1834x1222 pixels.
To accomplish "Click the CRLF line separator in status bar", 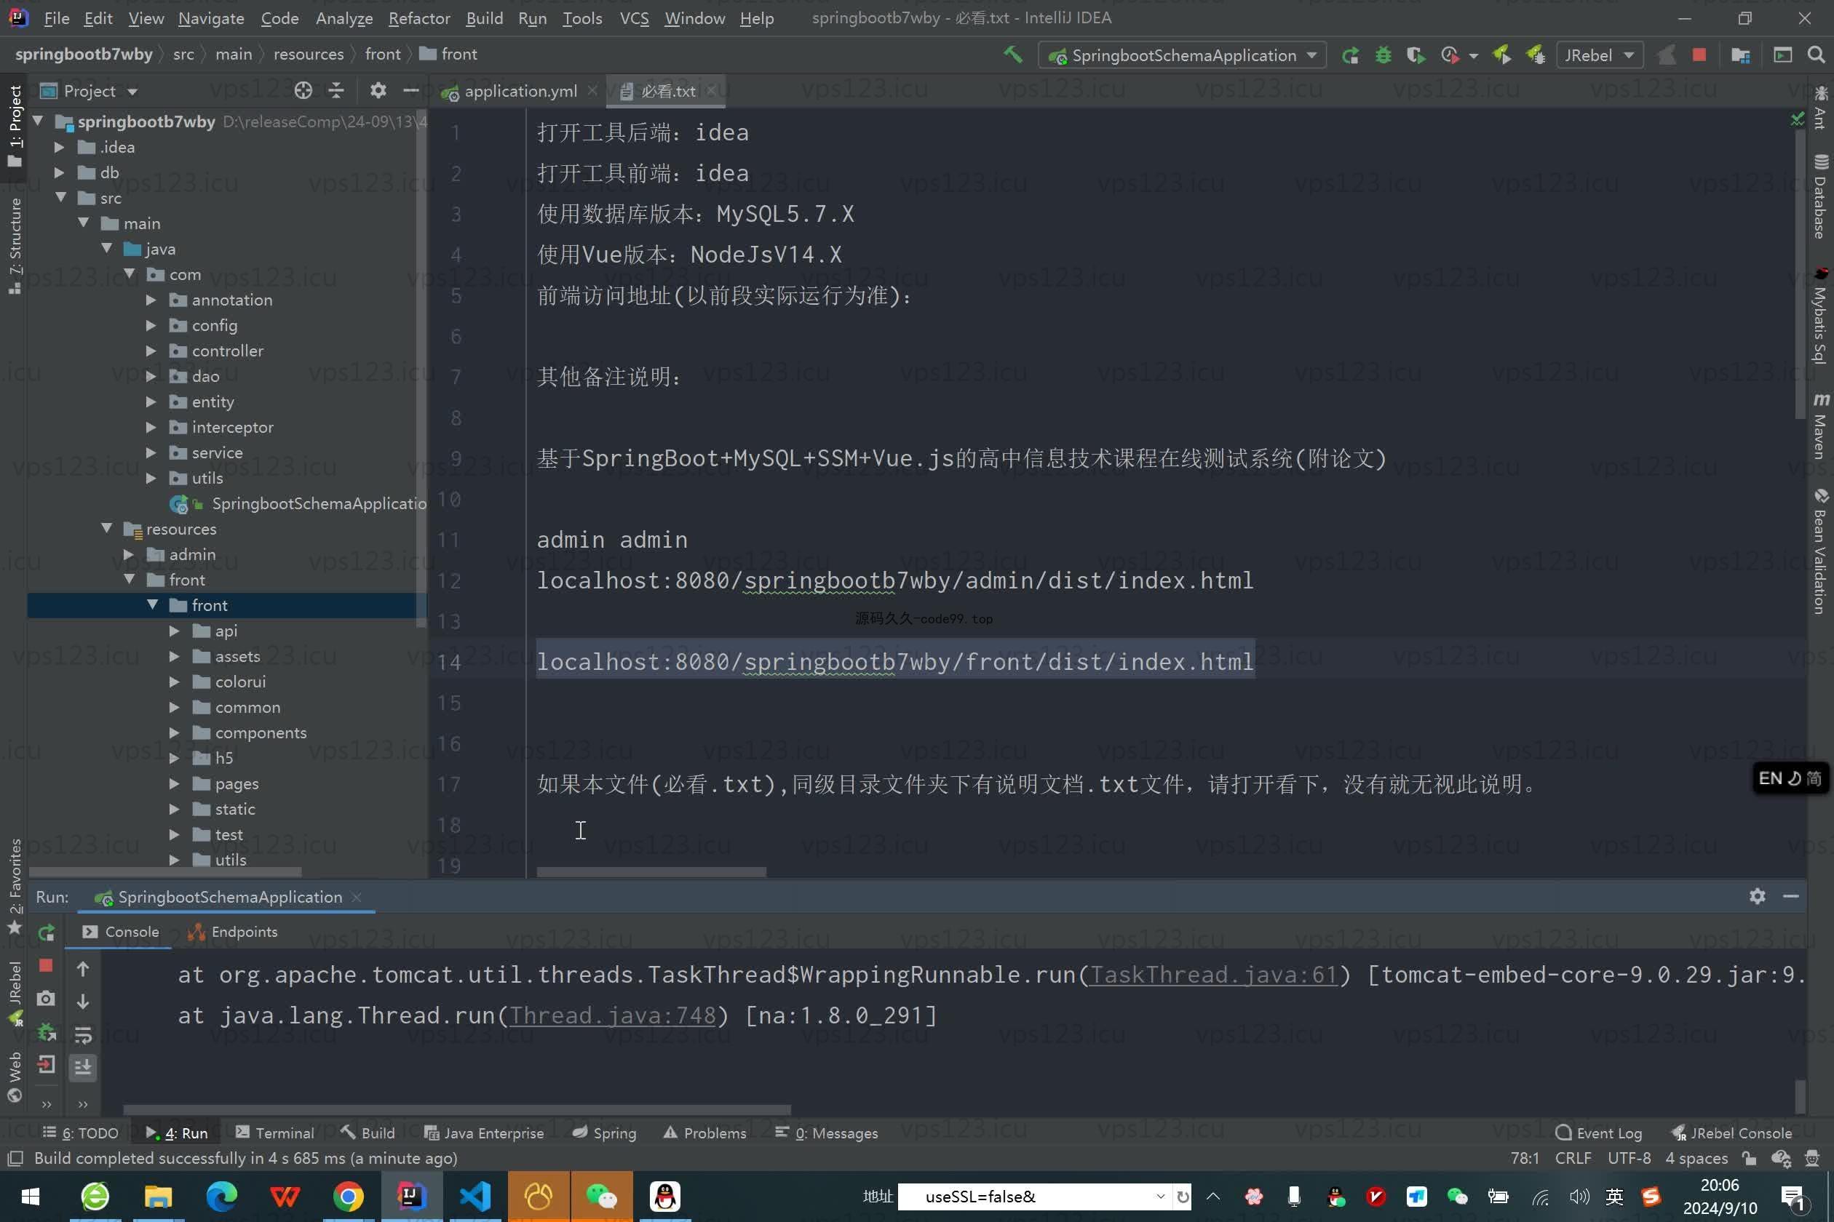I will (x=1573, y=1158).
